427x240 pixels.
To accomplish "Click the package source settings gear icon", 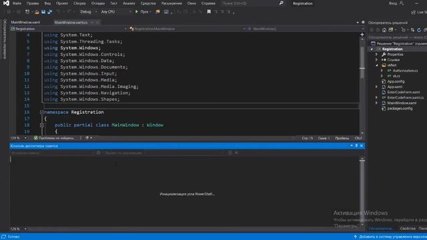I will [x=98, y=153].
